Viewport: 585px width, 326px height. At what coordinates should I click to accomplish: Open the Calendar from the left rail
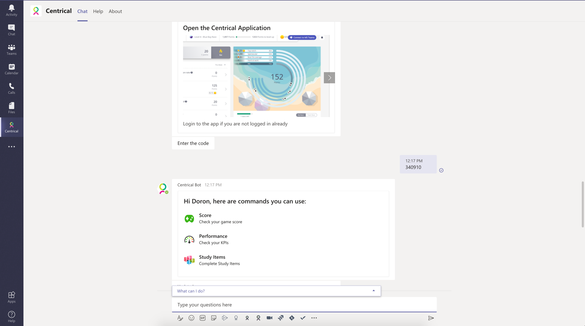coord(12,69)
